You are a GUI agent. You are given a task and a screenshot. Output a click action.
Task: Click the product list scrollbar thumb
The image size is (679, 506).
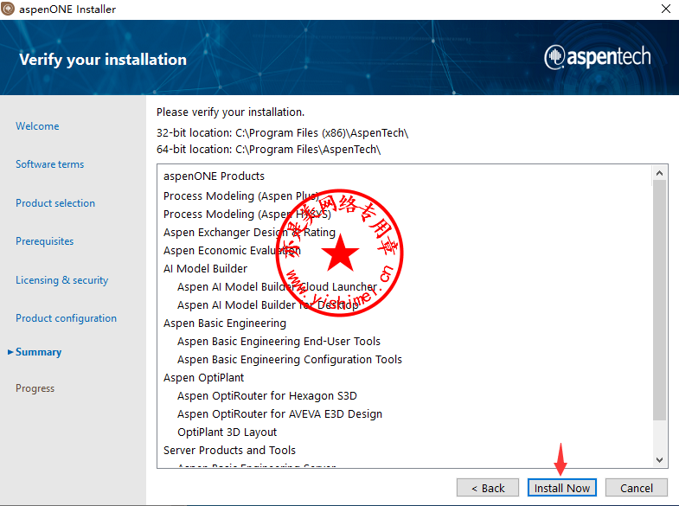pyautogui.click(x=659, y=300)
